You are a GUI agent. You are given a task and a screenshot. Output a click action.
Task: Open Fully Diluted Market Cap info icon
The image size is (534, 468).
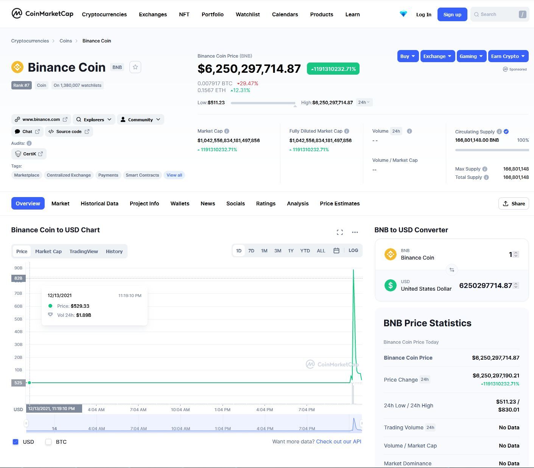coord(347,131)
